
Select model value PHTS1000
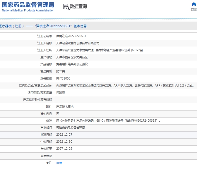[63, 78]
